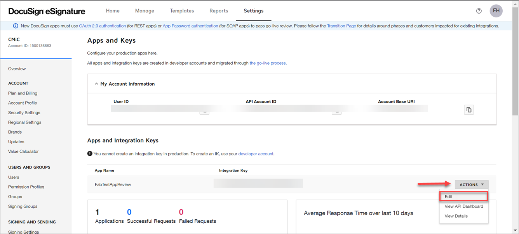Copy Account Base URI with the copy icon

(x=469, y=110)
